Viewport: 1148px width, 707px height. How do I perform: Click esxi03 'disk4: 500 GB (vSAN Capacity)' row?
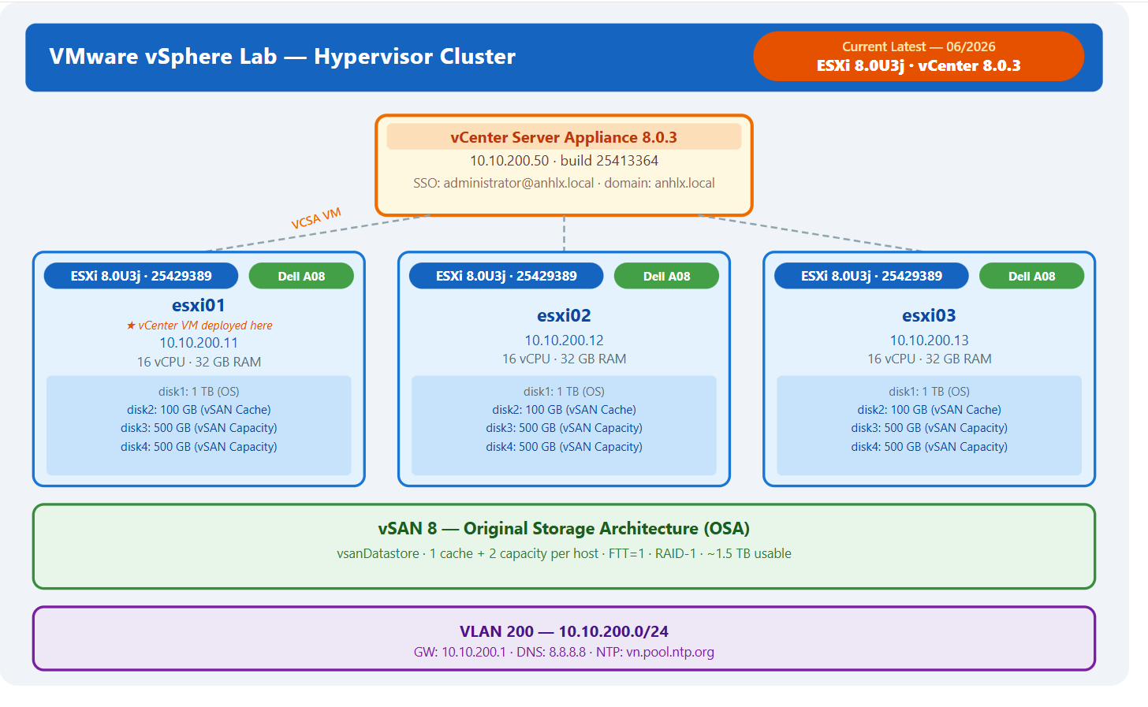929,447
